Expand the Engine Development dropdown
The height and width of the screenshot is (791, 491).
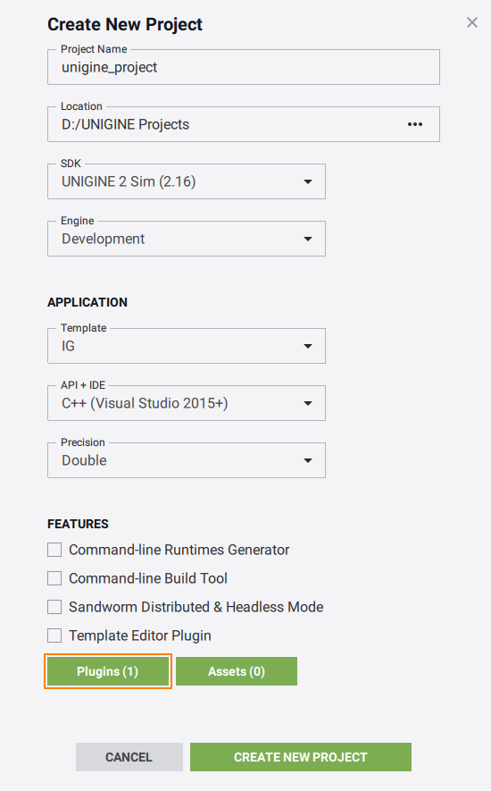point(187,239)
